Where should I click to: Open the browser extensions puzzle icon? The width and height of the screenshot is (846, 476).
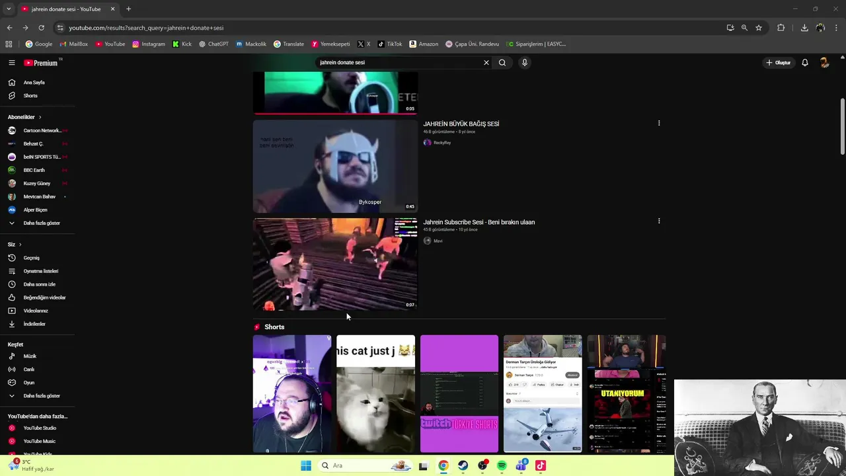(x=781, y=28)
